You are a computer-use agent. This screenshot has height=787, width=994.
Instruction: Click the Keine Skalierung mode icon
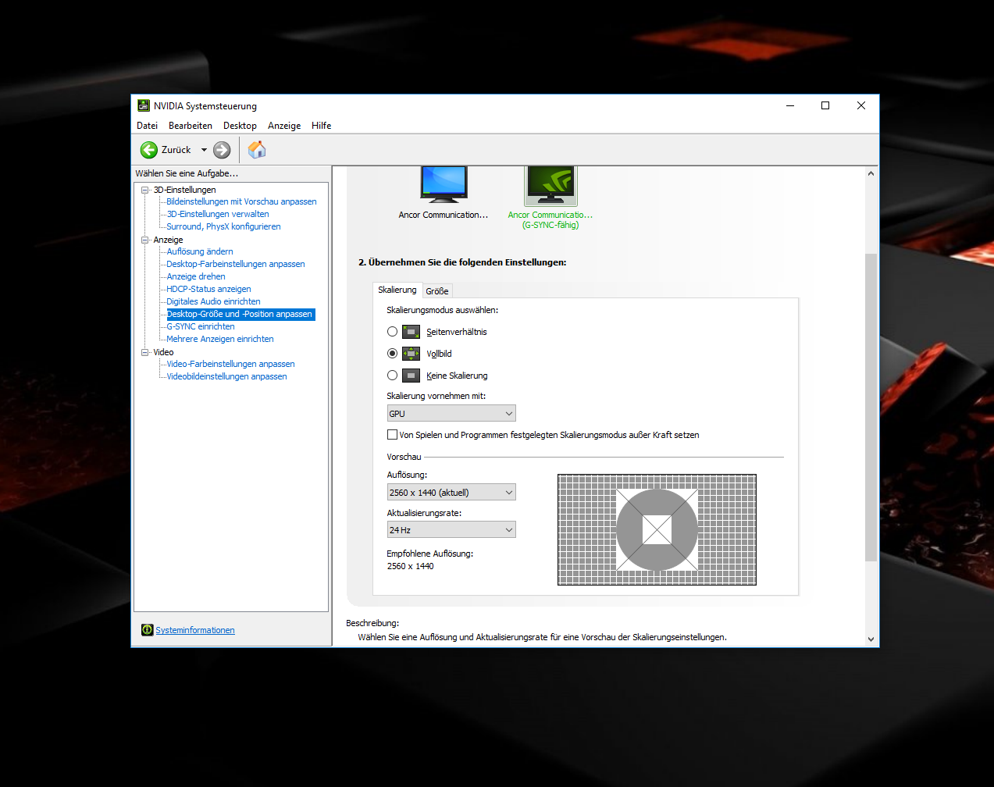pyautogui.click(x=411, y=376)
